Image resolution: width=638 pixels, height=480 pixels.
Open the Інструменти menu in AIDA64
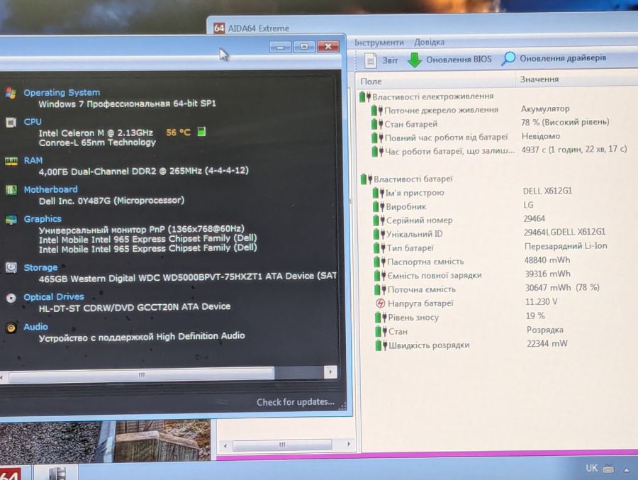[379, 43]
